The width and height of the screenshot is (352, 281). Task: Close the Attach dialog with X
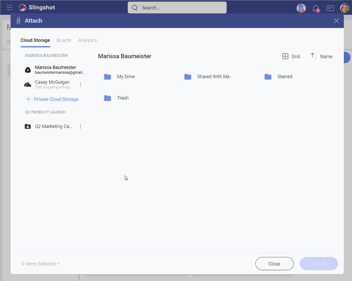(336, 21)
